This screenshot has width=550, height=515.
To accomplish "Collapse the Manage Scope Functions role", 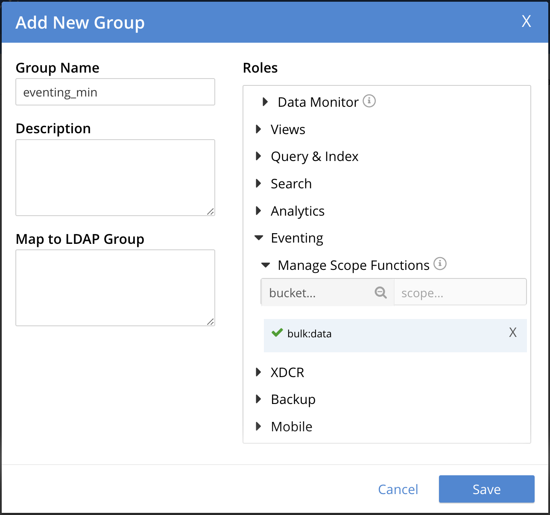I will pos(266,265).
